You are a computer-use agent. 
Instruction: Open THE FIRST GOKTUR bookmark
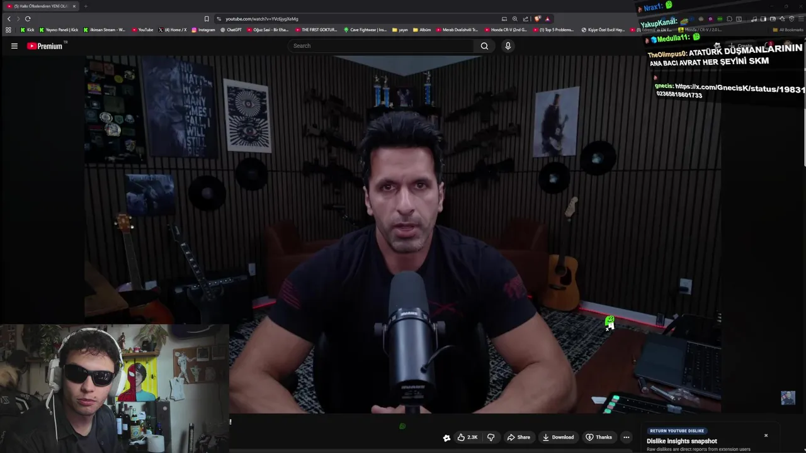click(316, 30)
